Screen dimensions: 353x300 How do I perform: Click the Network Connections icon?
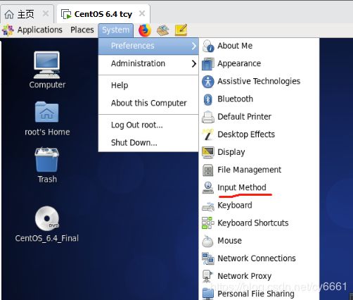coord(208,258)
